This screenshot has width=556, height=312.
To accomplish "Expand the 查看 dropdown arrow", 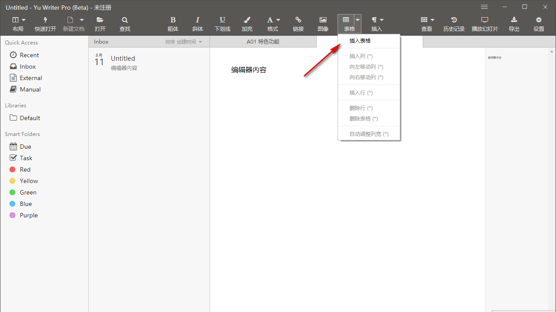I will point(432,20).
